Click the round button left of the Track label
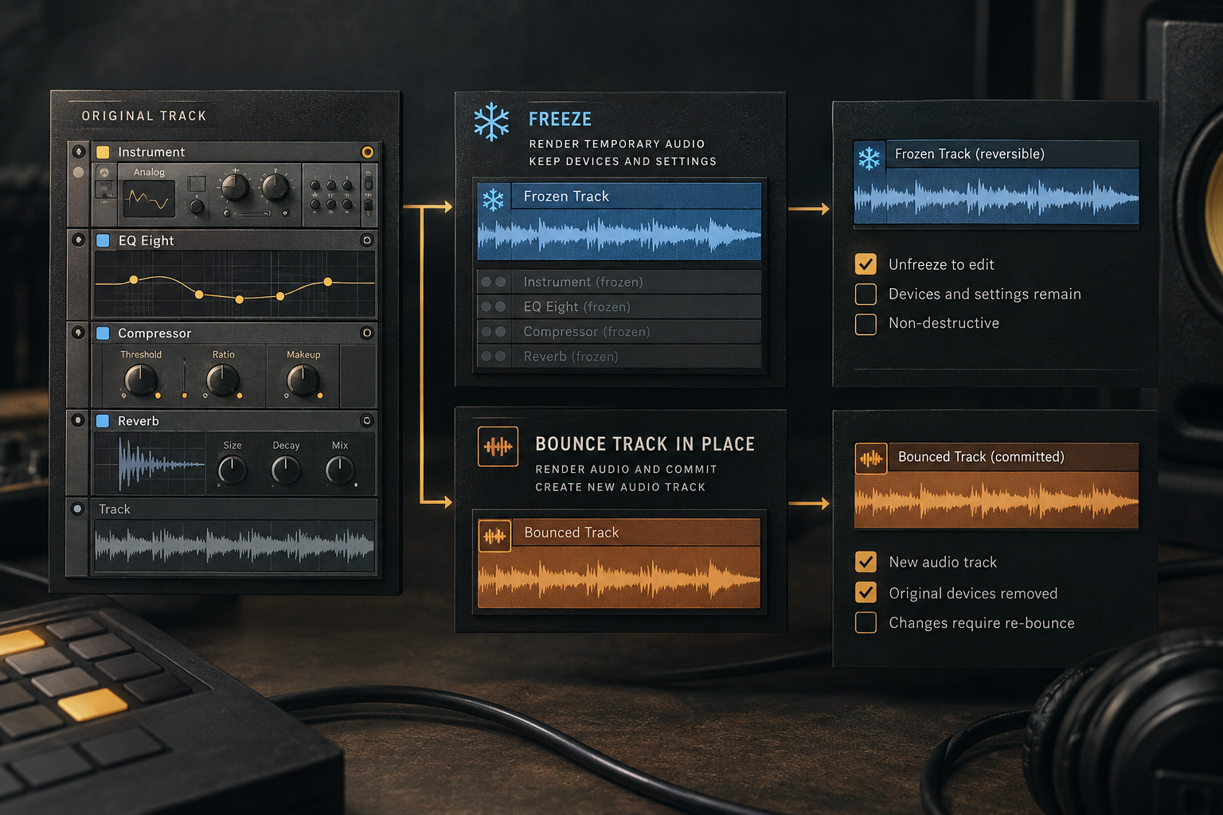 click(x=77, y=509)
